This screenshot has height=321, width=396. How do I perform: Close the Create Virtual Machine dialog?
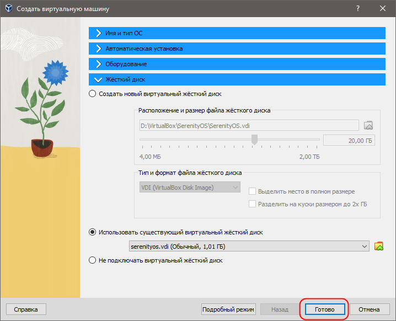(383, 8)
